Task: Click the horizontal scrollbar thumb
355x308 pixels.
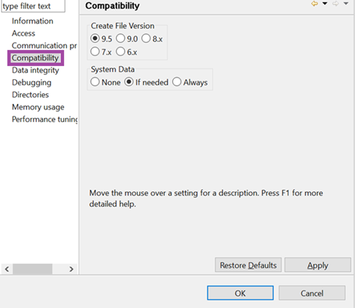Action: (32, 269)
